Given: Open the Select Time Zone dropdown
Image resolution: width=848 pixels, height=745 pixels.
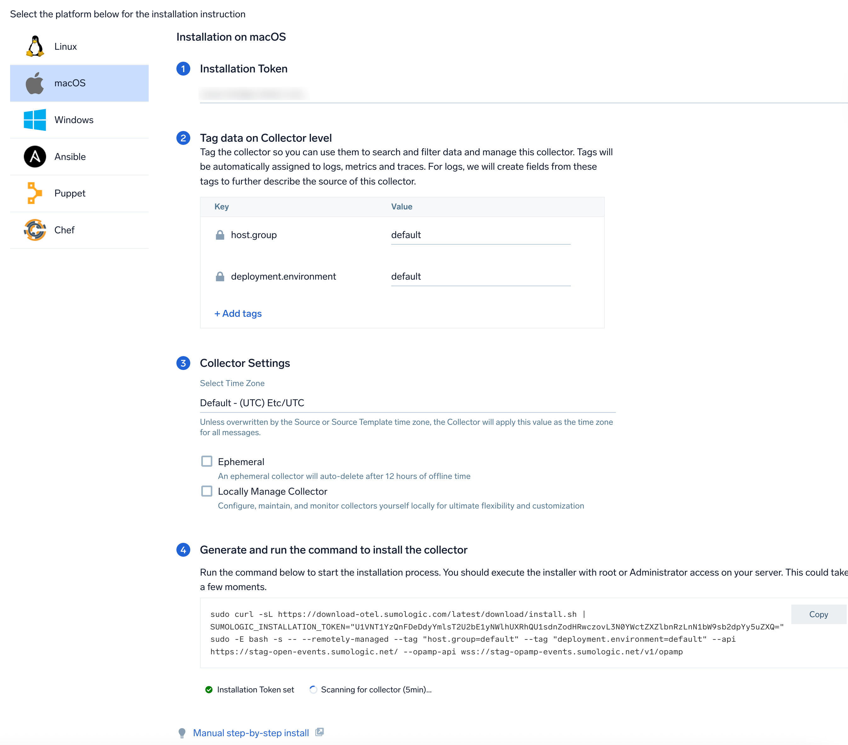Looking at the screenshot, I should (407, 403).
